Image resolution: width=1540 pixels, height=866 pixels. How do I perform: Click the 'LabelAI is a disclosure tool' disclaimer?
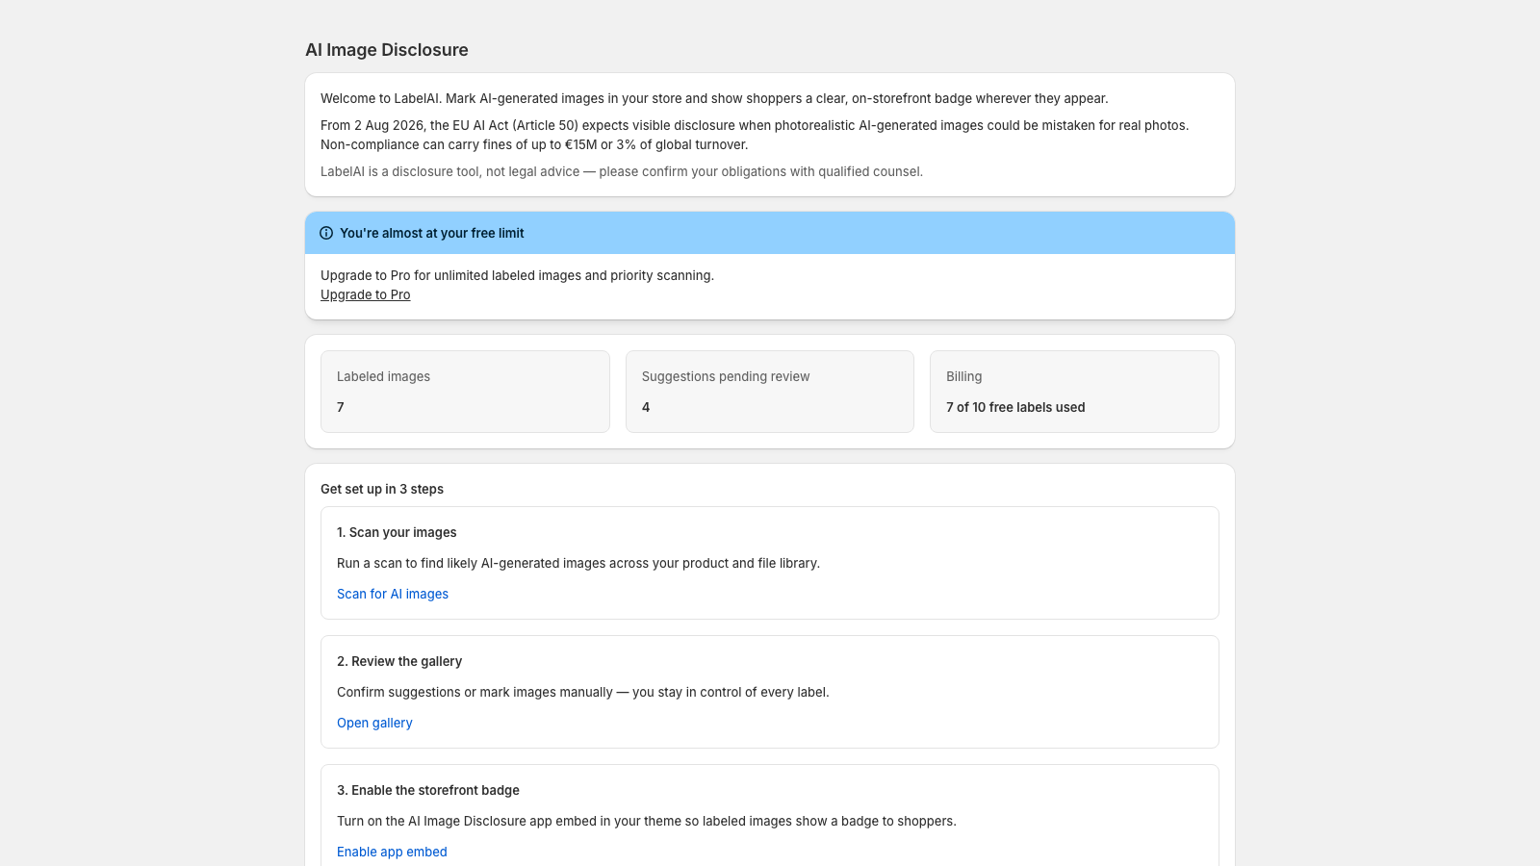[x=622, y=171]
